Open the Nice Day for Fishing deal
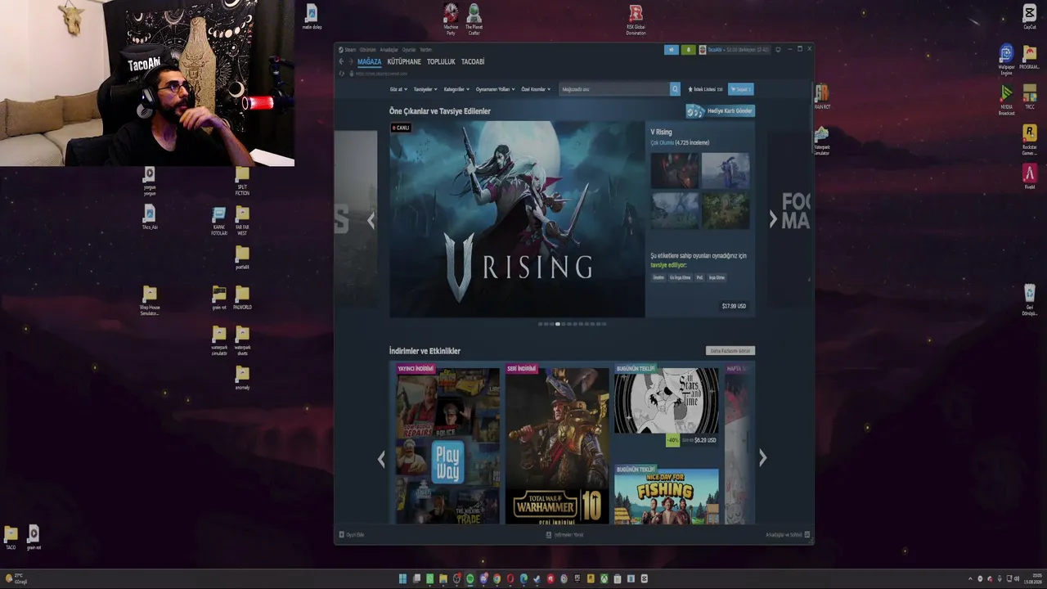 (x=667, y=494)
